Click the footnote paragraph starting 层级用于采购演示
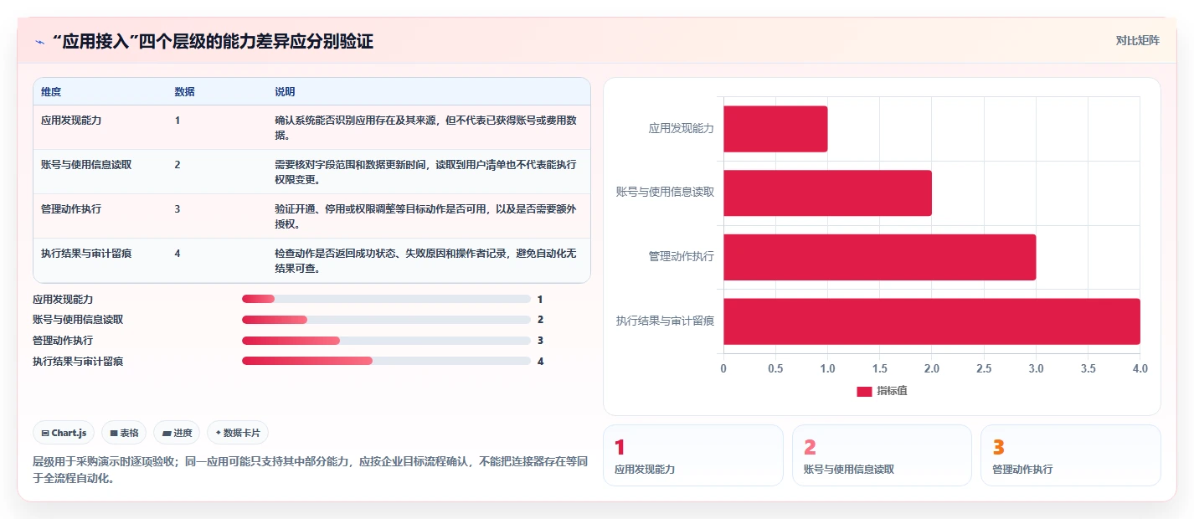 point(311,470)
